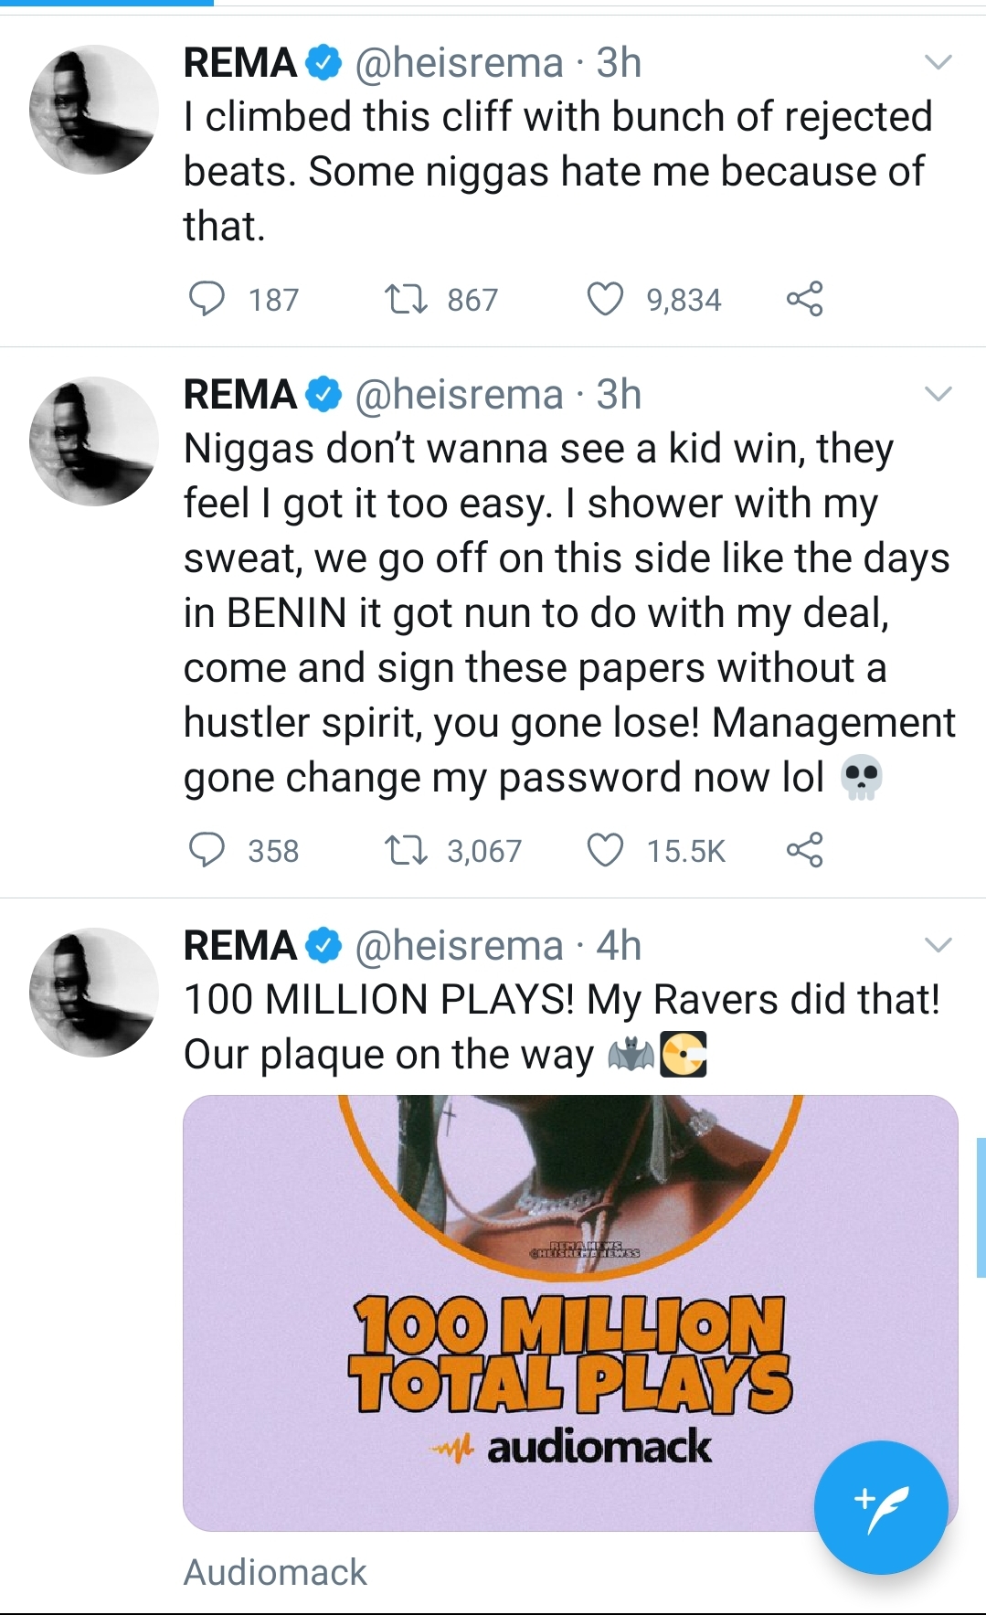Screen dimensions: 986x1615
Task: Tap the compose new tweet button
Action: (880, 1507)
